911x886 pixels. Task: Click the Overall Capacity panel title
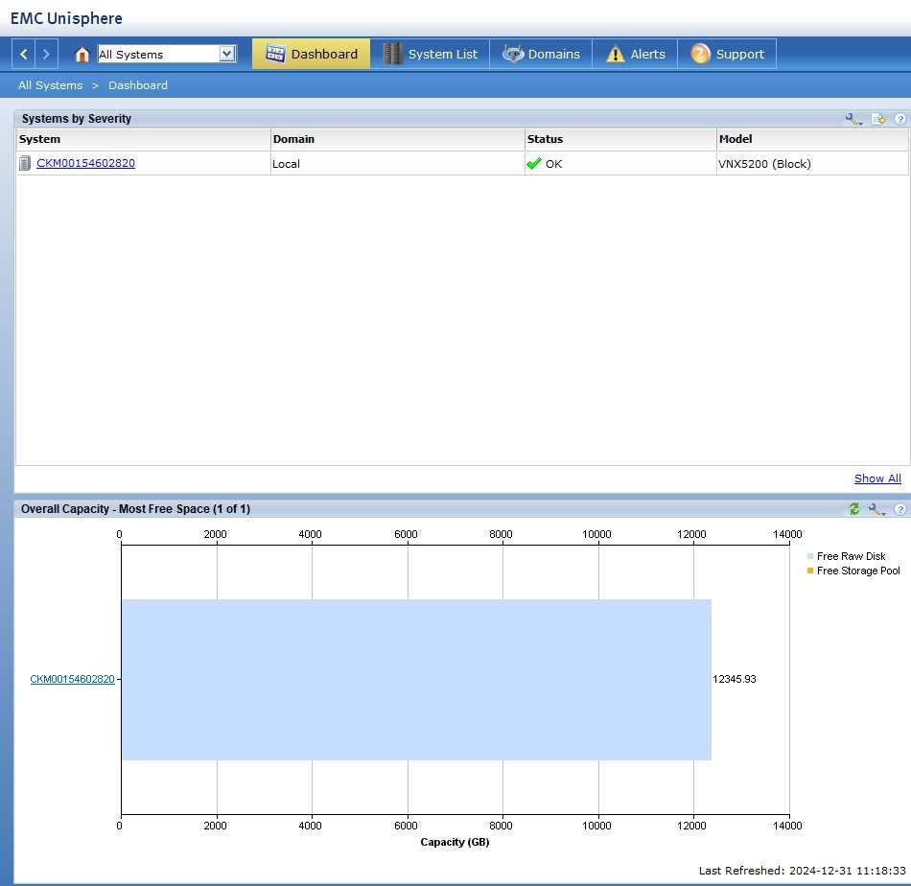[x=135, y=509]
